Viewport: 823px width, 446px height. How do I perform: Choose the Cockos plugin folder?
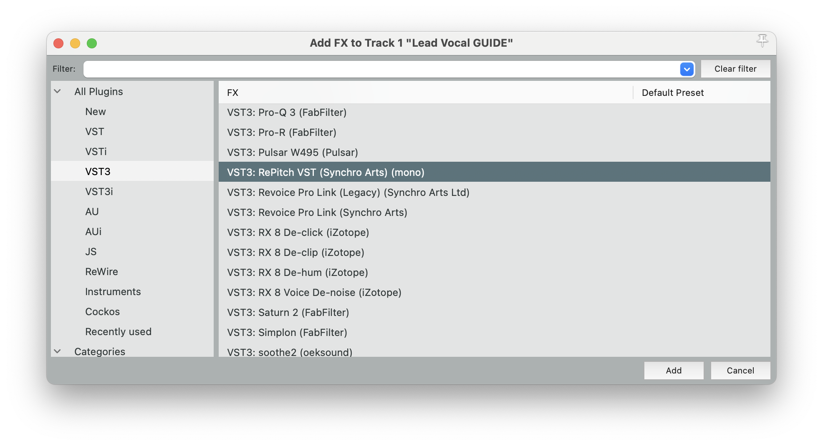(x=102, y=312)
